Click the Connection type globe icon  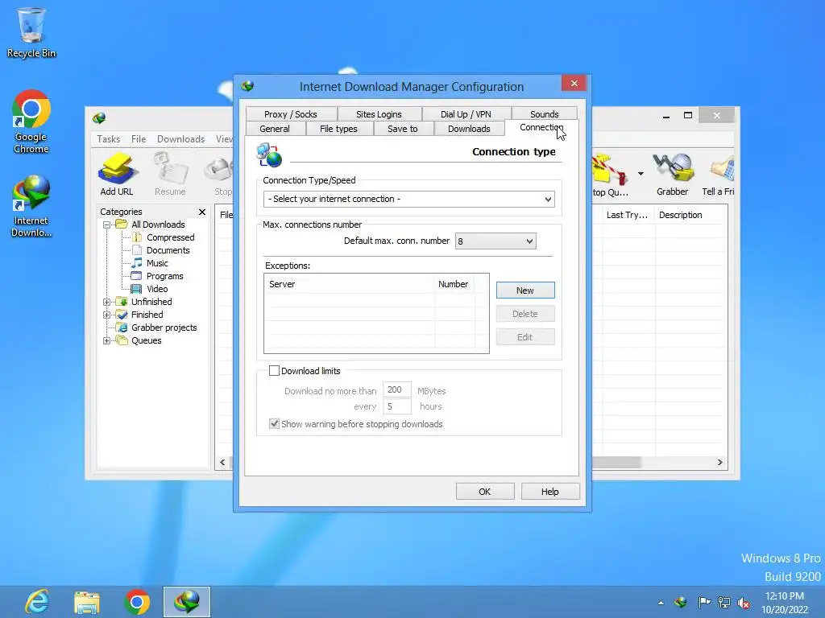(x=269, y=155)
